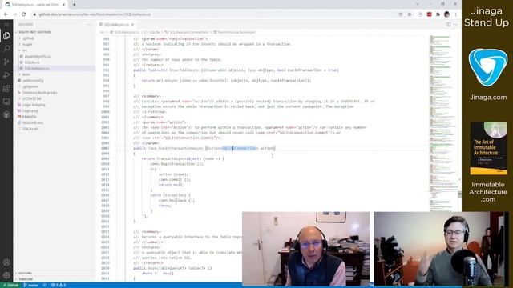
Task: Click the InsertAllAsync method line 992
Action: tap(236, 70)
